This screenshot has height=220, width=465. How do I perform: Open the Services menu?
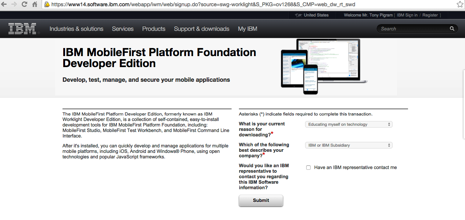(x=123, y=29)
